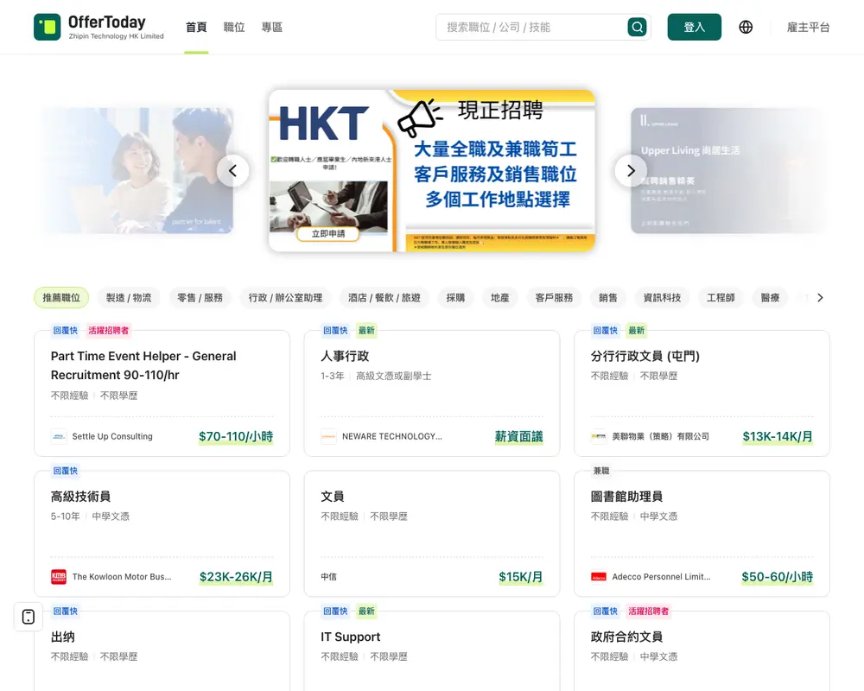Open the 高級技術員 job listing
The height and width of the screenshot is (691, 864).
tap(80, 497)
